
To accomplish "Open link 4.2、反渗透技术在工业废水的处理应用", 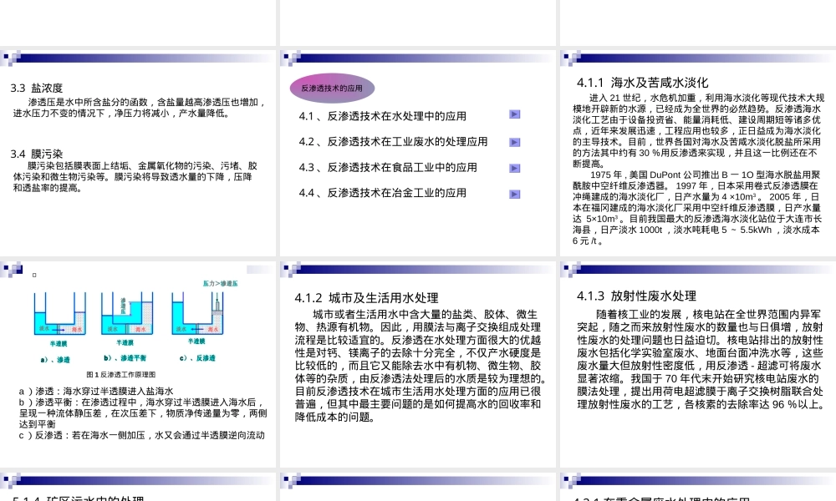I will pyautogui.click(x=393, y=142).
